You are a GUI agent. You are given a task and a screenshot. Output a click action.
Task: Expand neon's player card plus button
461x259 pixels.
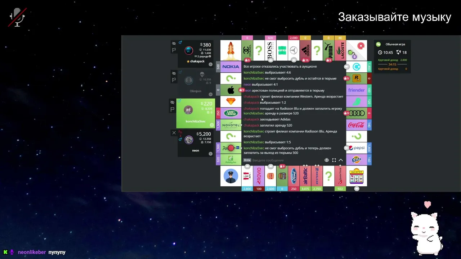coord(210,154)
